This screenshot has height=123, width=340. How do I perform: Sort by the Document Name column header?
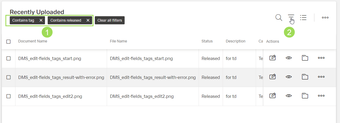33,41
